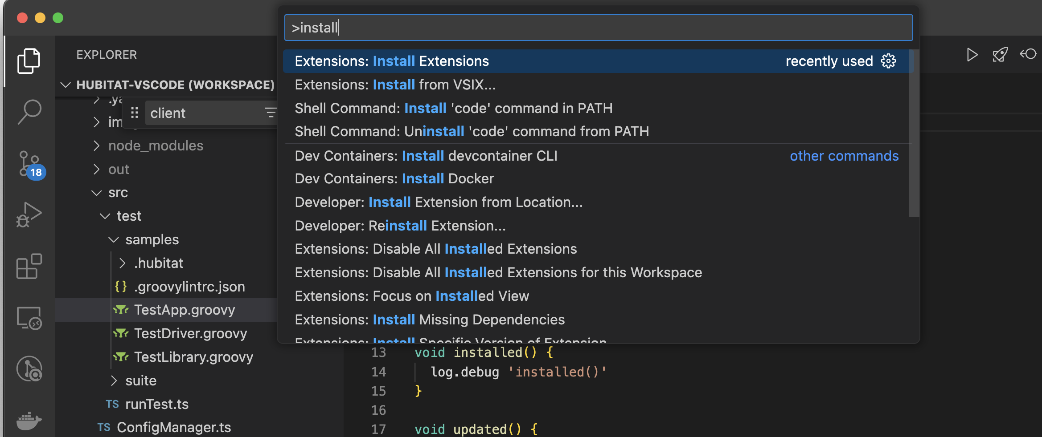Expand the suite folder
The image size is (1042, 437).
point(114,380)
